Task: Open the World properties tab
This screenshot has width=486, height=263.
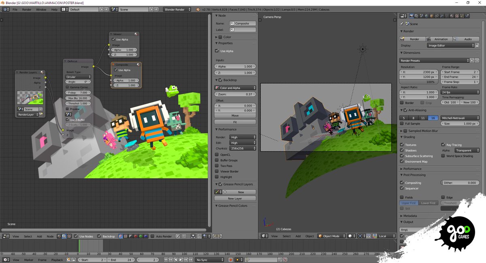Action: click(426, 16)
